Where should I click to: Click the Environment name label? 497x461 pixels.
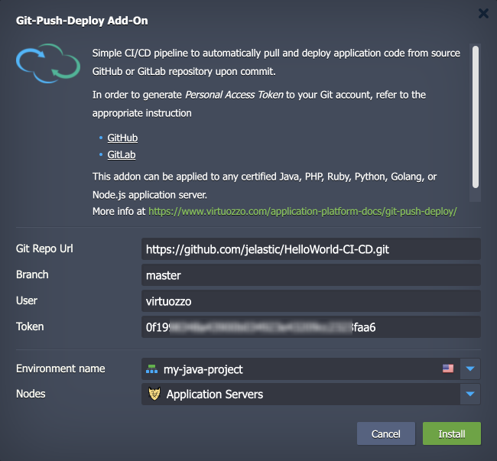(x=60, y=368)
